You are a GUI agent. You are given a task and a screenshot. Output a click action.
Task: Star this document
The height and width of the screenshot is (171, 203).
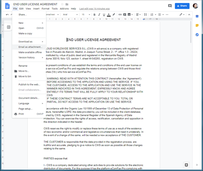tap(62, 4)
